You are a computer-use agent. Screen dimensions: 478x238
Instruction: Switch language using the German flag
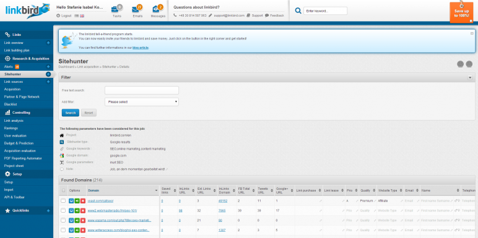(77, 16)
